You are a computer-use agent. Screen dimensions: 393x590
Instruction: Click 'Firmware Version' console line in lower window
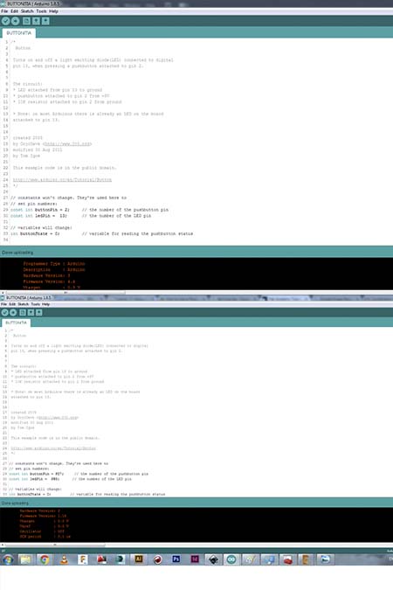[44, 516]
